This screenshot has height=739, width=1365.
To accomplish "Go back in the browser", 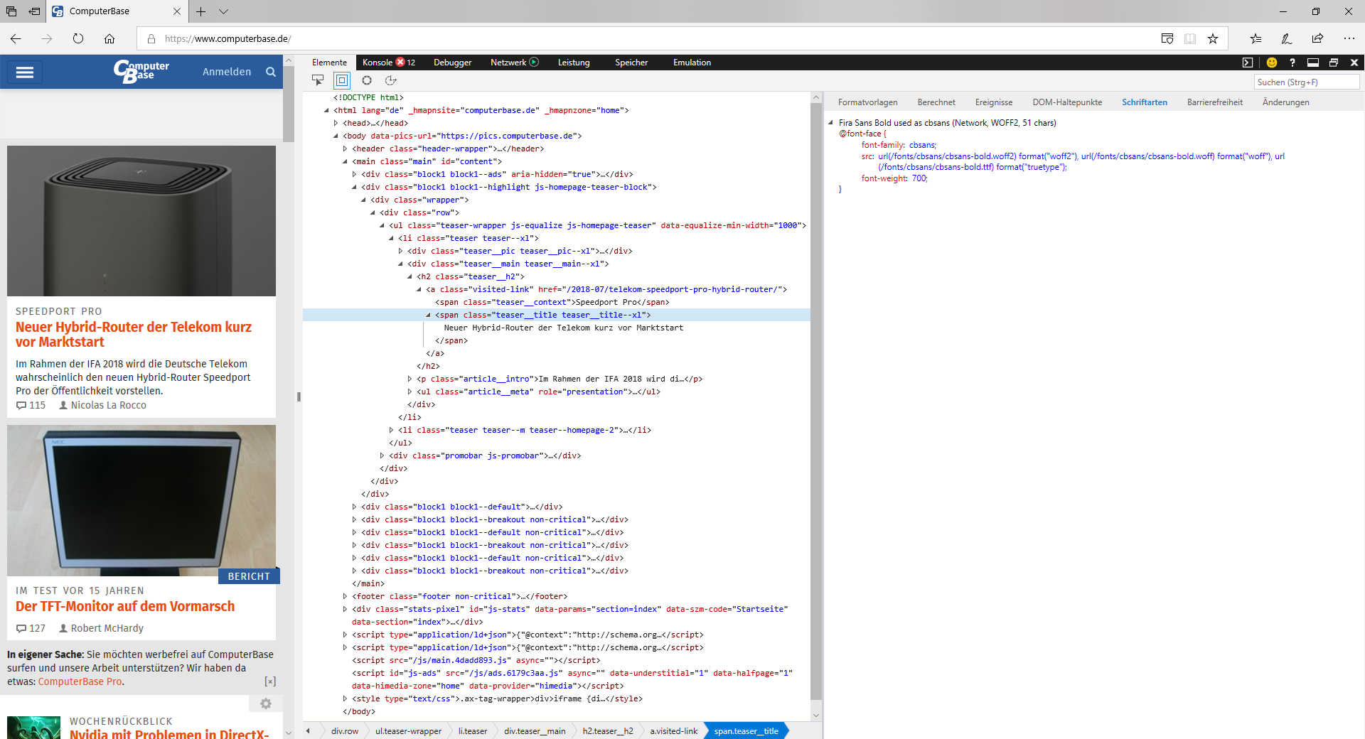I will point(16,38).
